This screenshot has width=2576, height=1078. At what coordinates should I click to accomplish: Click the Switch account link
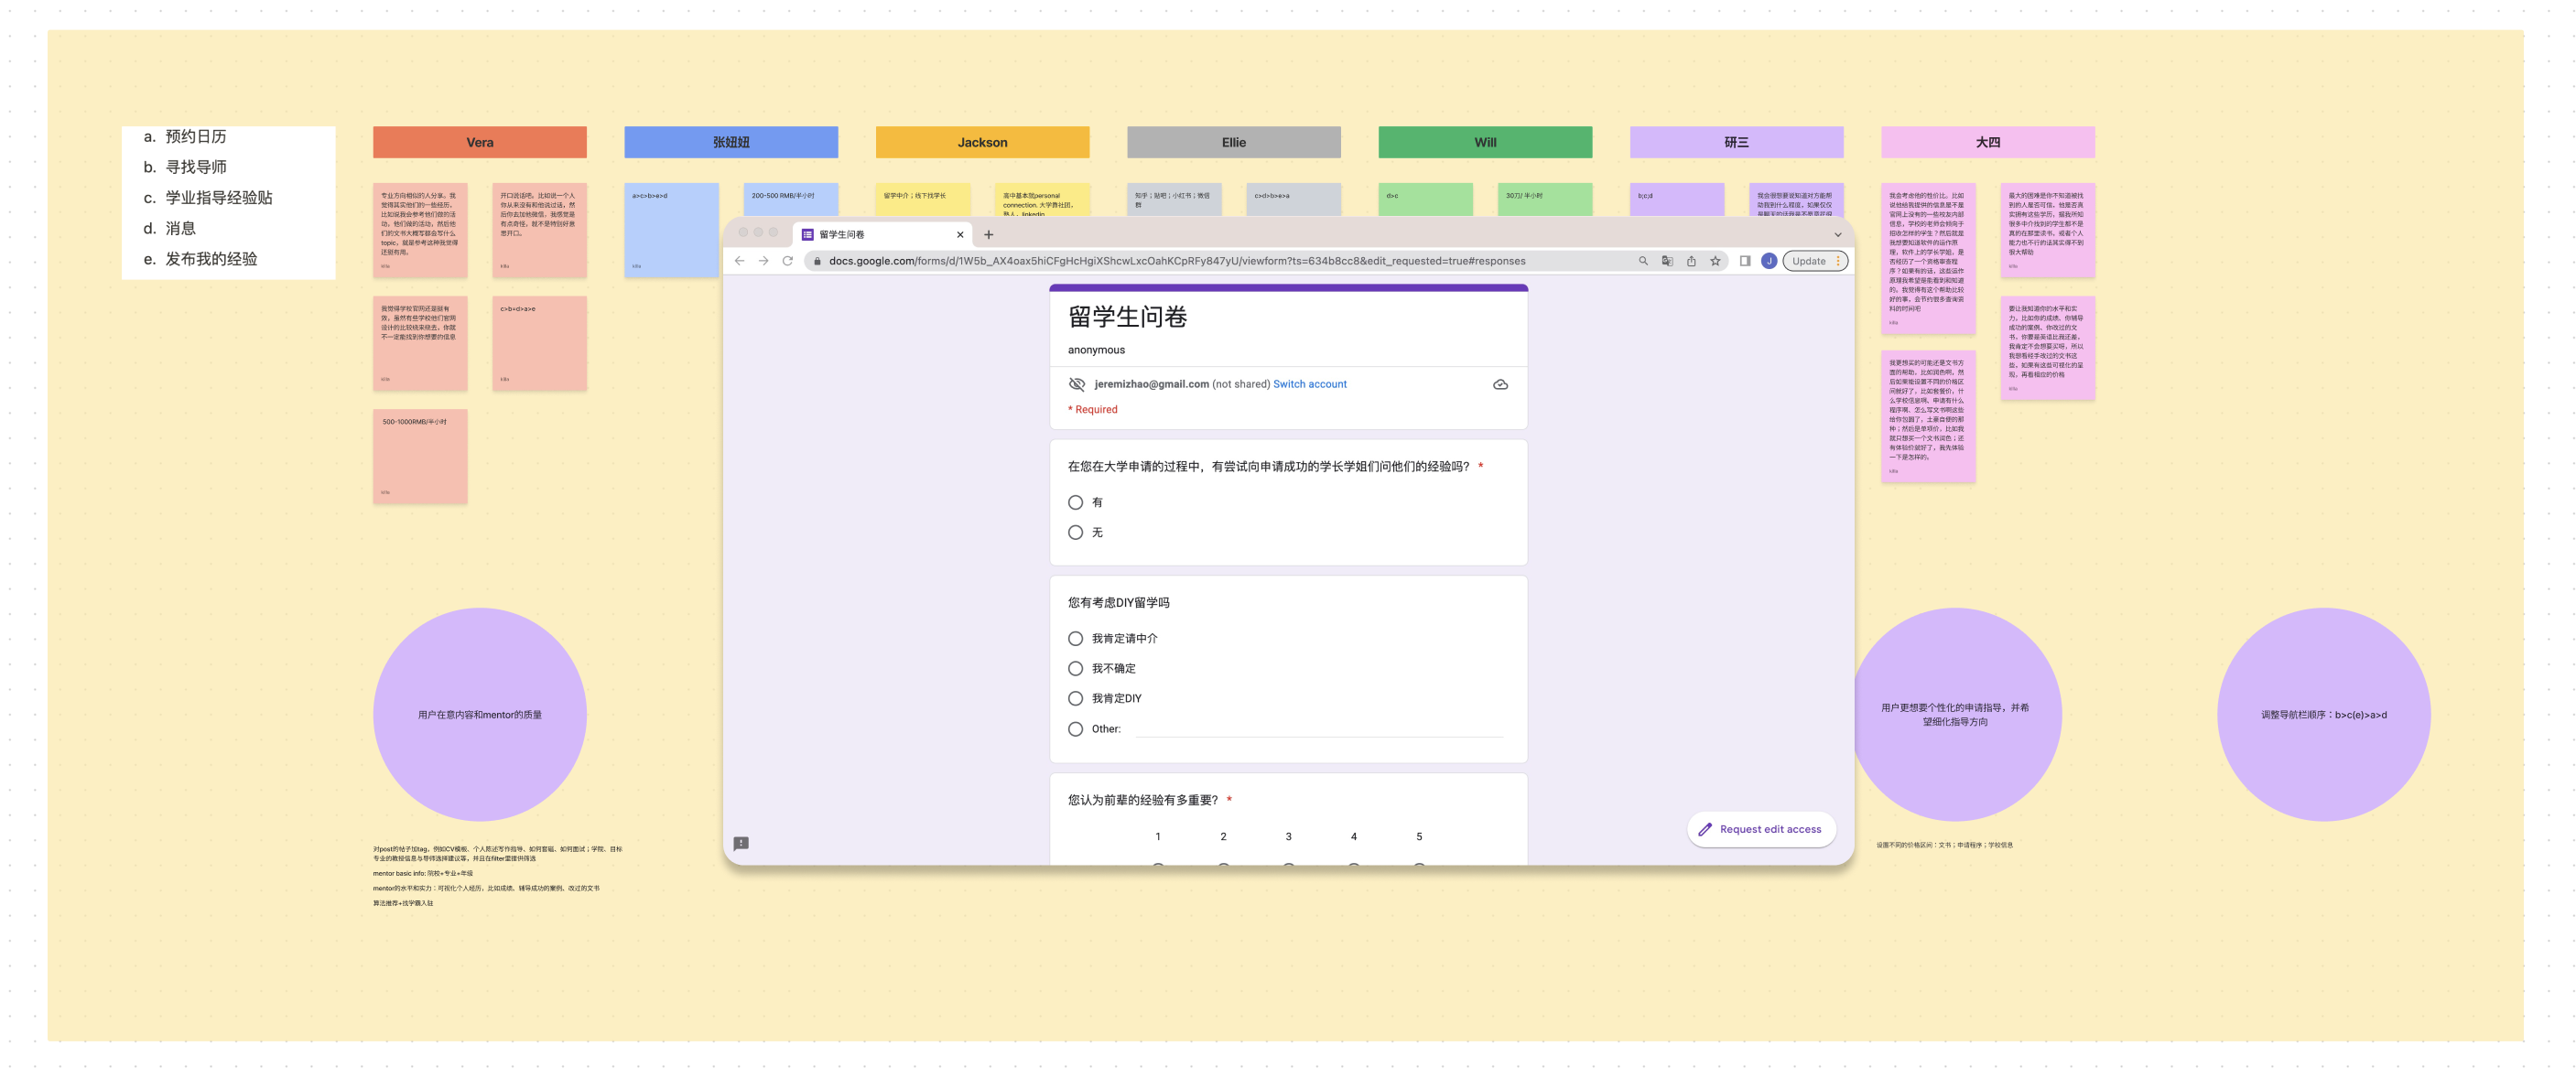pos(1309,384)
